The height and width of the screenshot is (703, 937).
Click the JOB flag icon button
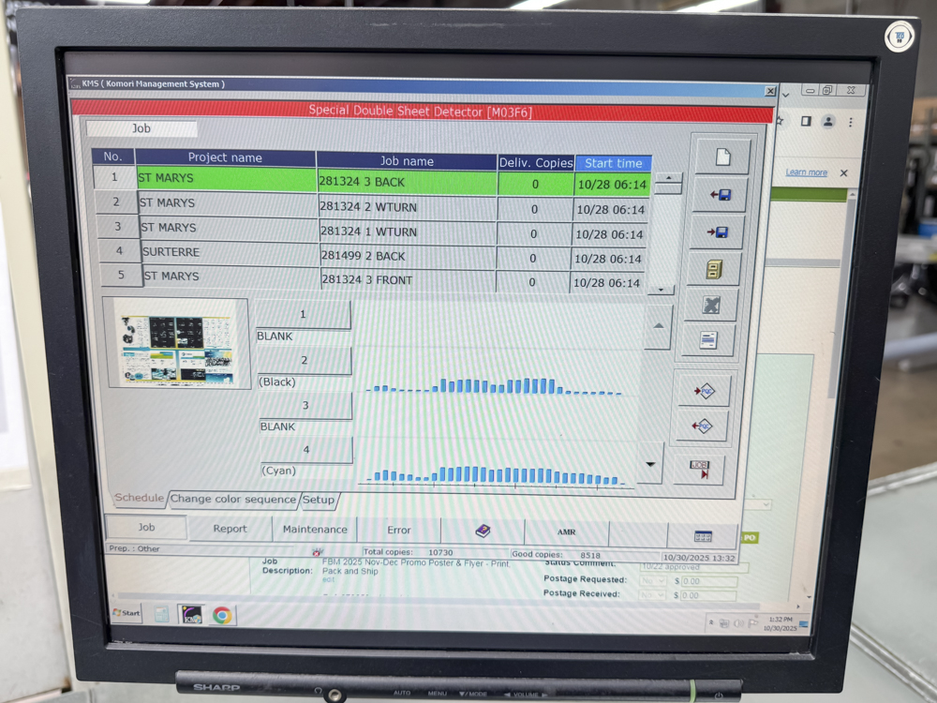click(x=699, y=469)
